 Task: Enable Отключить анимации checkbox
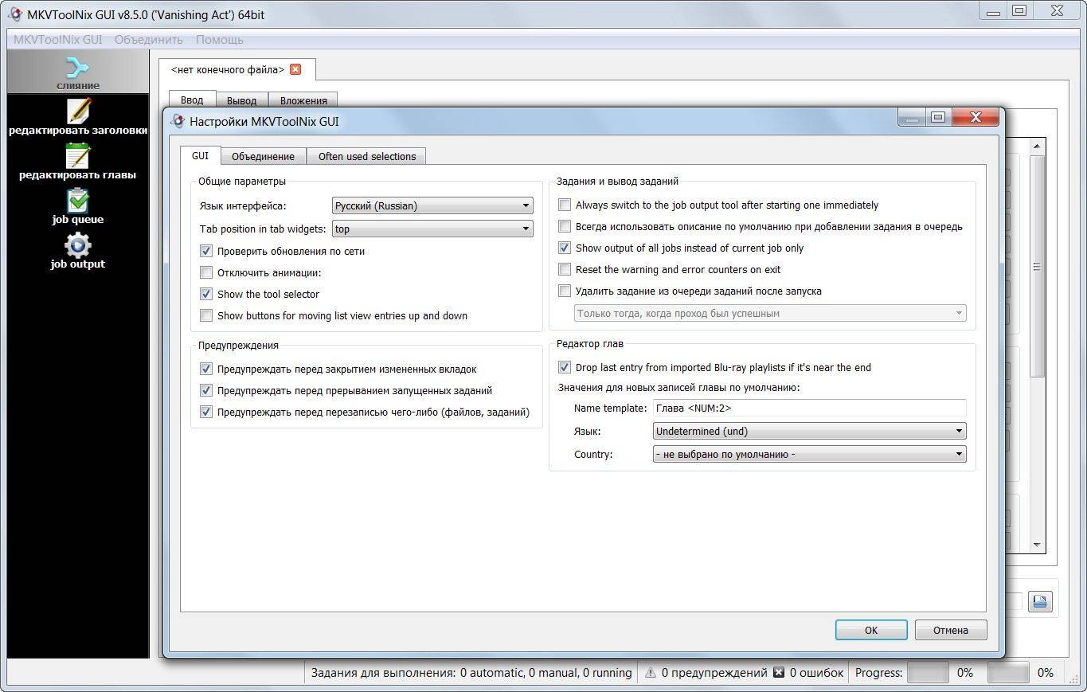click(206, 272)
